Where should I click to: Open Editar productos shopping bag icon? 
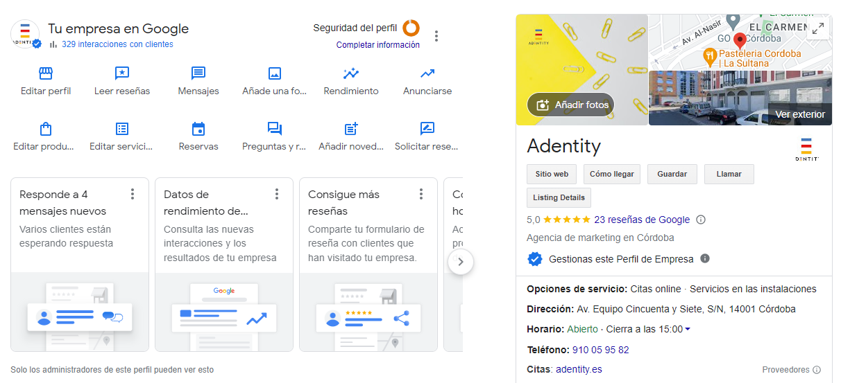(x=46, y=129)
